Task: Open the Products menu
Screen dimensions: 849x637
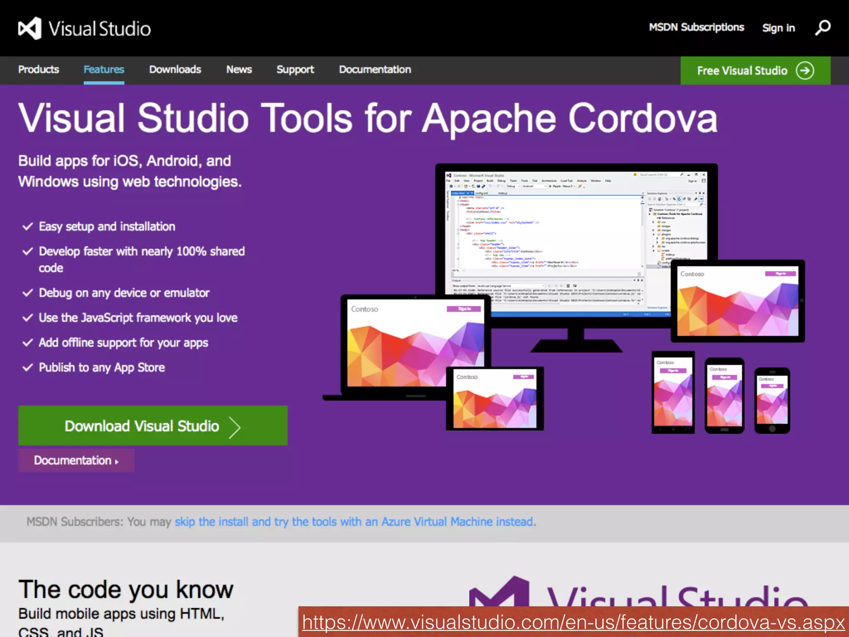Action: point(39,69)
